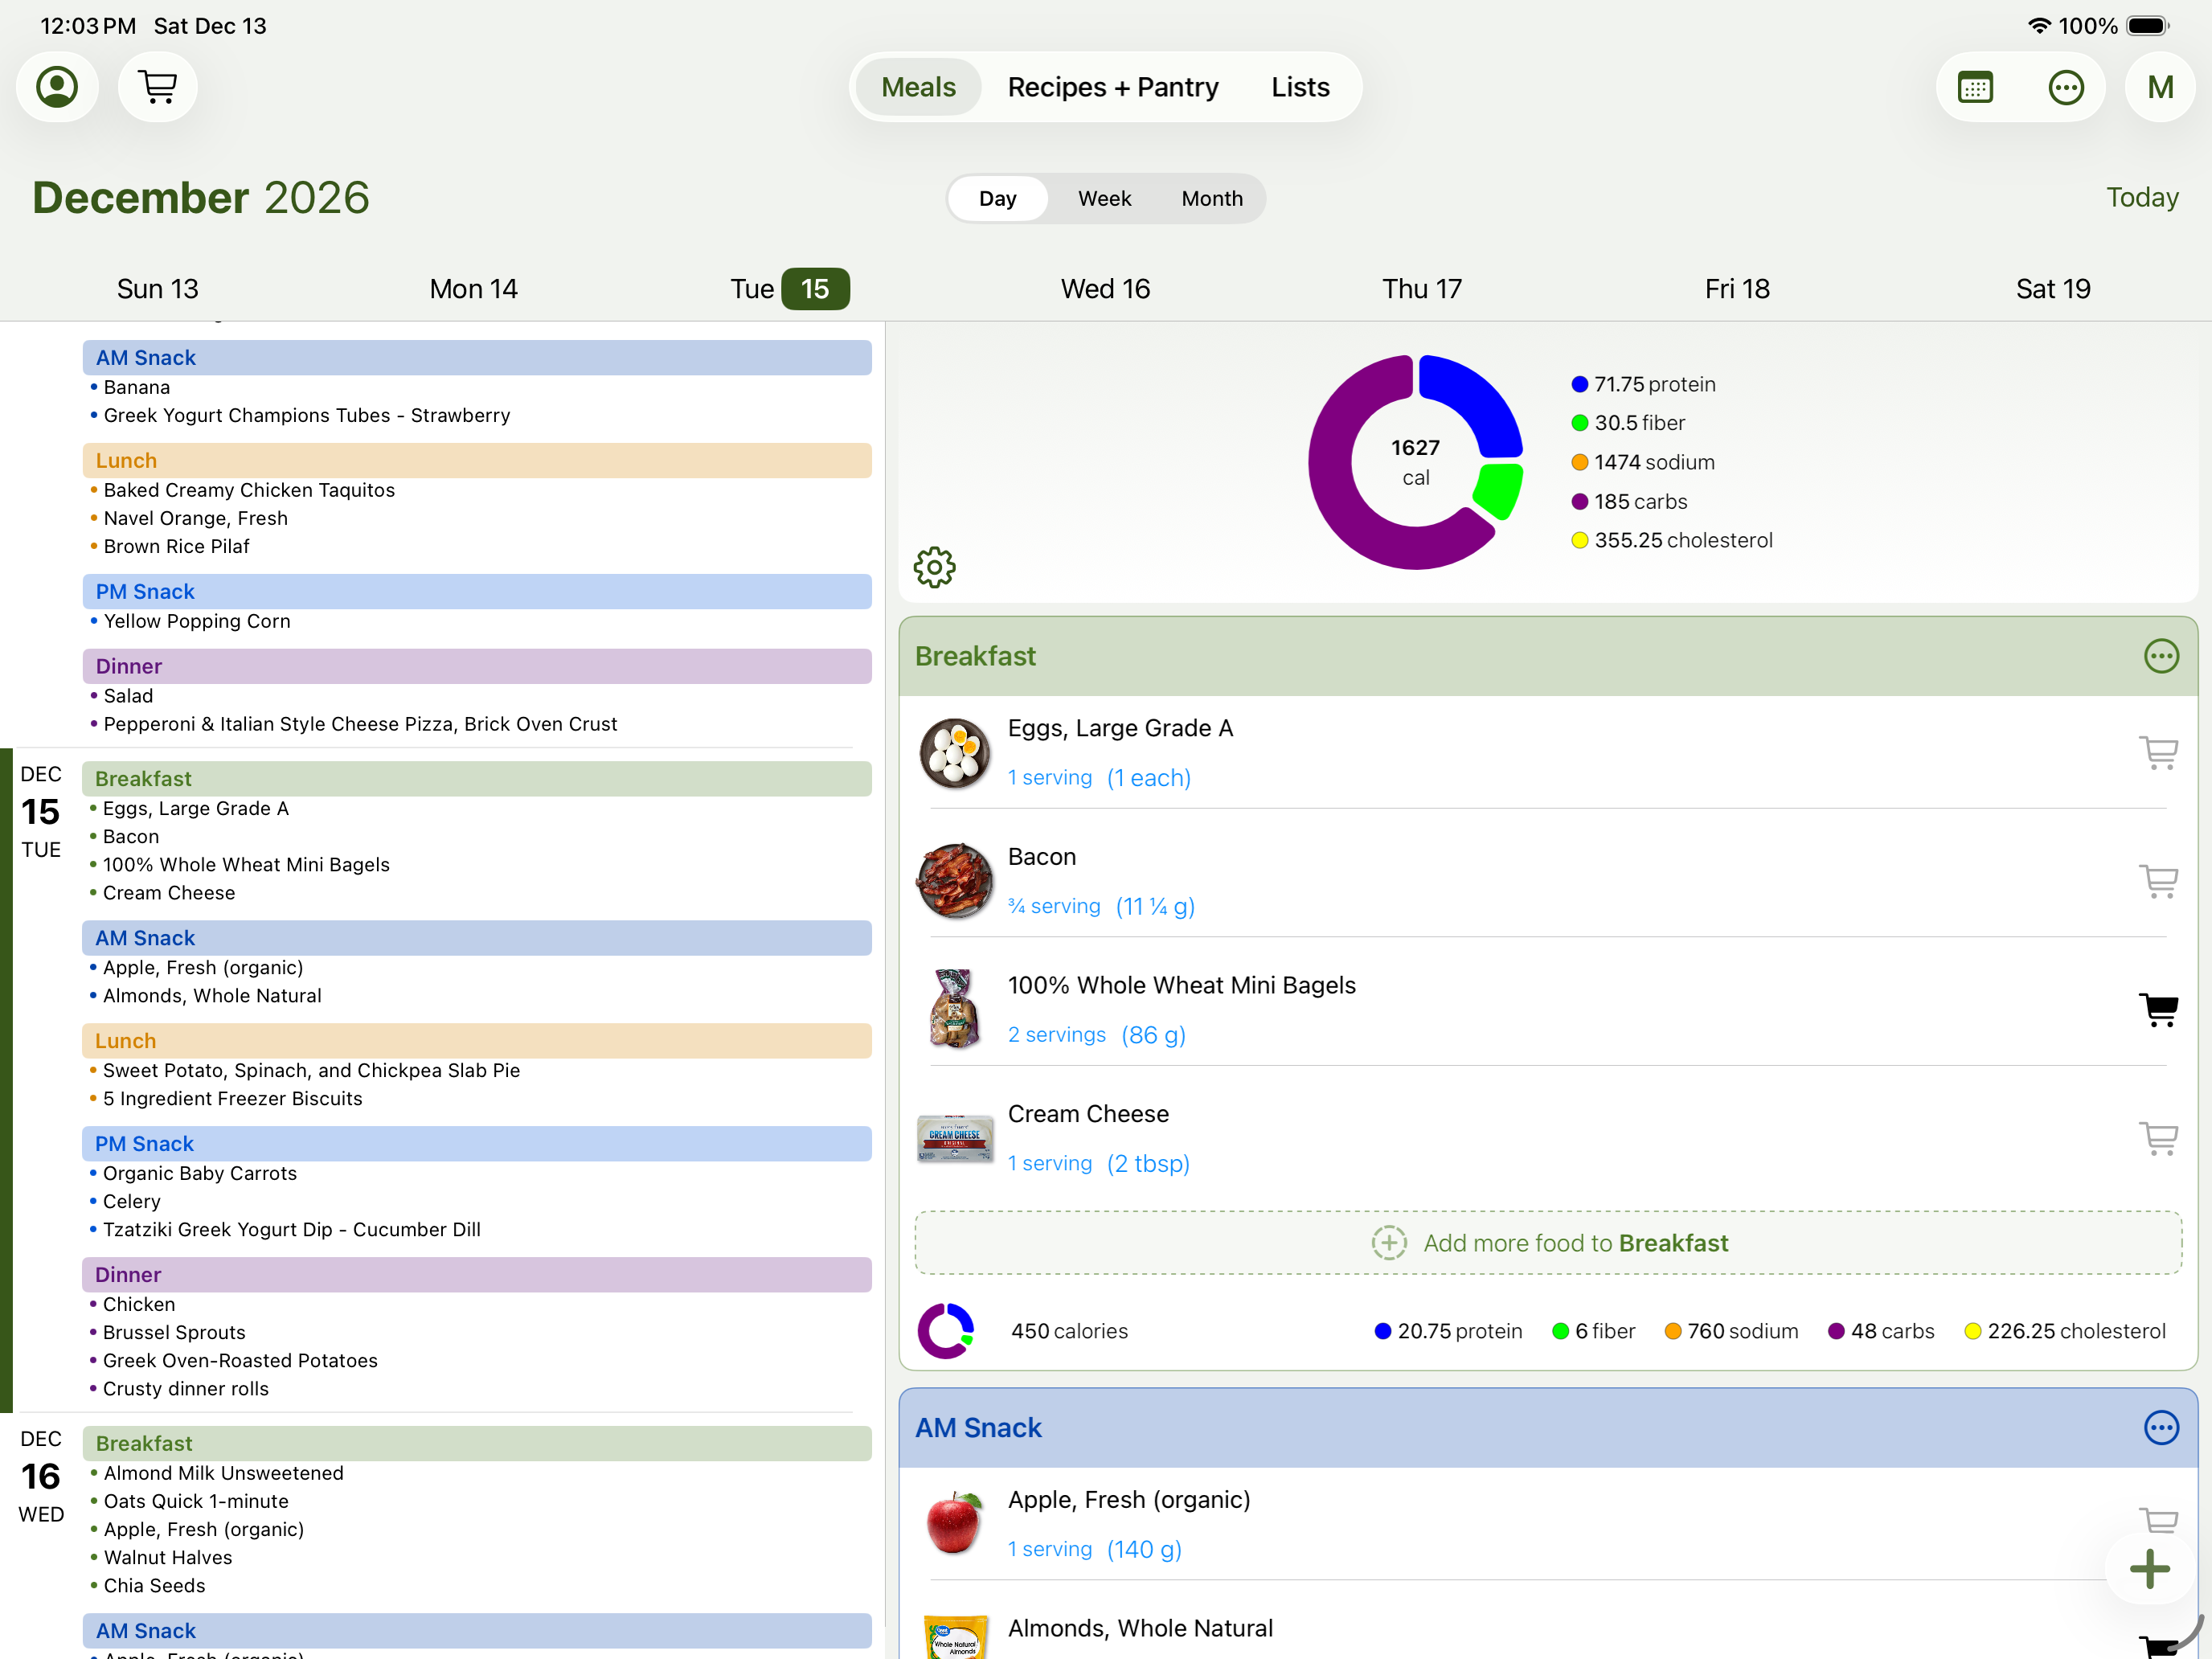This screenshot has width=2212, height=1659.
Task: Open serving size picker for Cream Cheese
Action: pyautogui.click(x=1097, y=1163)
